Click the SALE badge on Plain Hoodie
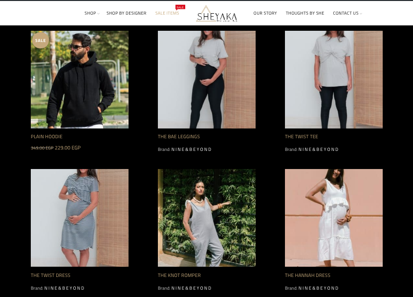Viewport: 413px width, 297px height. click(41, 40)
